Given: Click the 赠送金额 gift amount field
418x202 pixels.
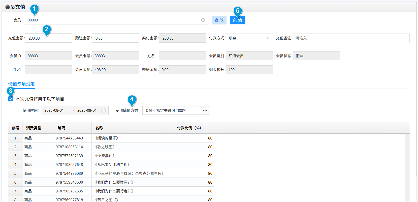Looking at the screenshot, I should [x=115, y=38].
